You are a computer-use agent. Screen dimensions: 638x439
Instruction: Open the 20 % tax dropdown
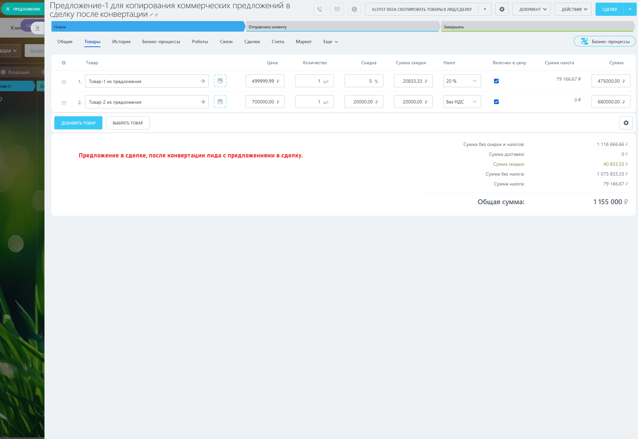[x=462, y=81]
